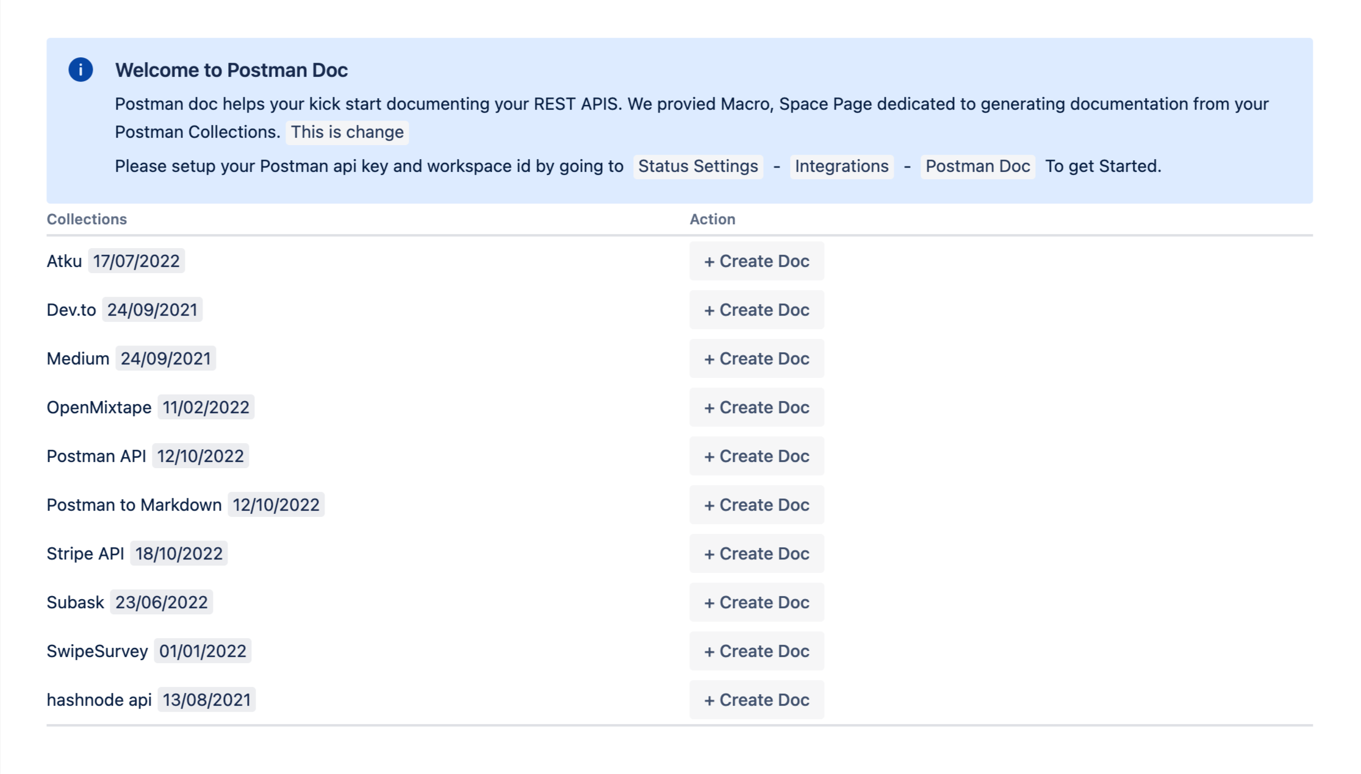Create a doc for Postman to Markdown

[x=756, y=505]
